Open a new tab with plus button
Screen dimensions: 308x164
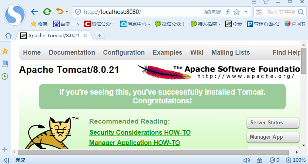(99, 35)
